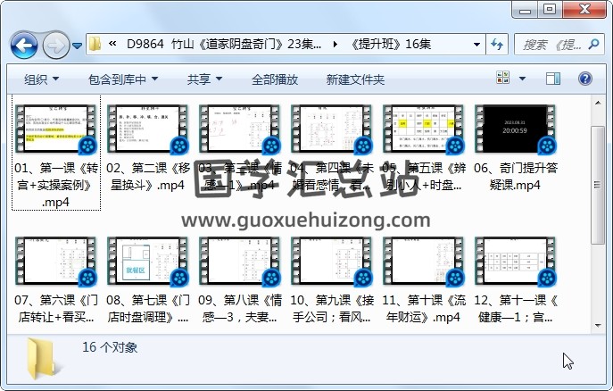Click file name 11、第十课《流年财运》.mp4

coord(424,309)
